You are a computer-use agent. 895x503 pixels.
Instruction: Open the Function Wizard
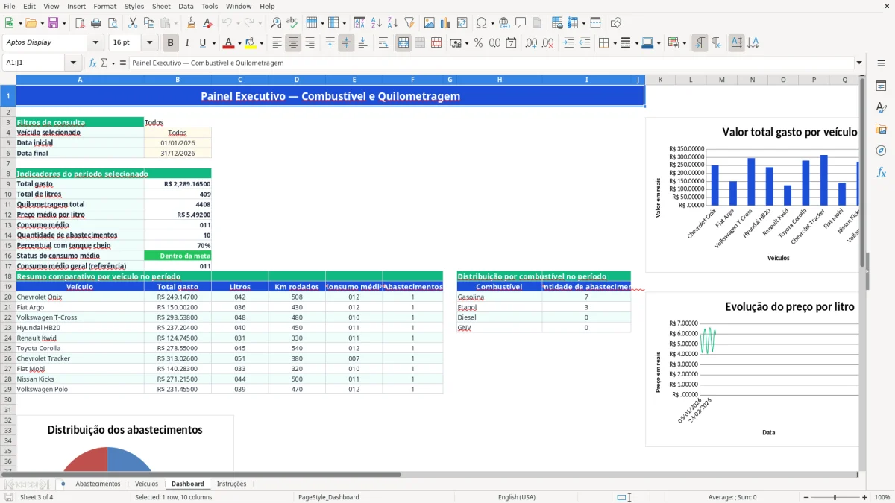coord(93,63)
